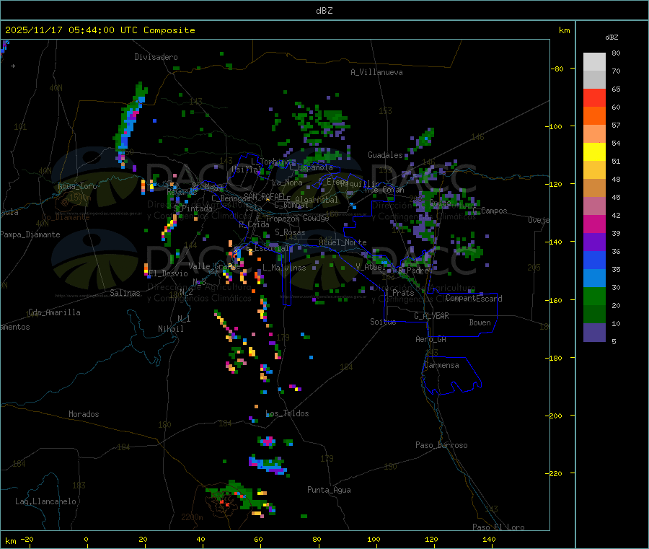Click the Pampa_Diamante map label

pyautogui.click(x=30, y=234)
